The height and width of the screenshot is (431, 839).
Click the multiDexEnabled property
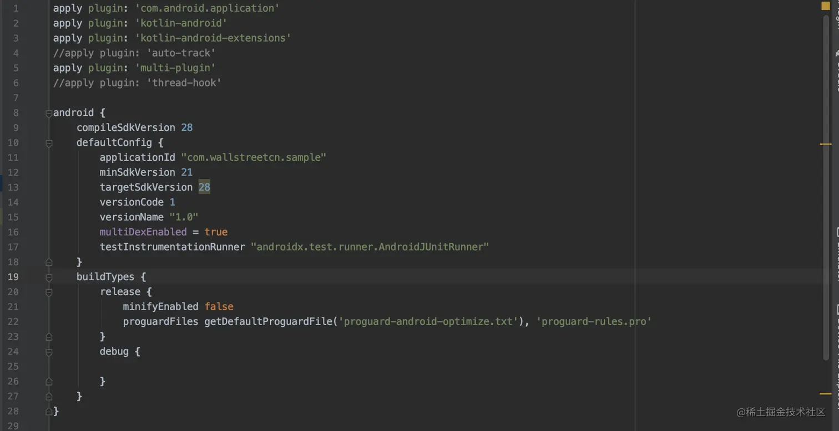point(144,233)
